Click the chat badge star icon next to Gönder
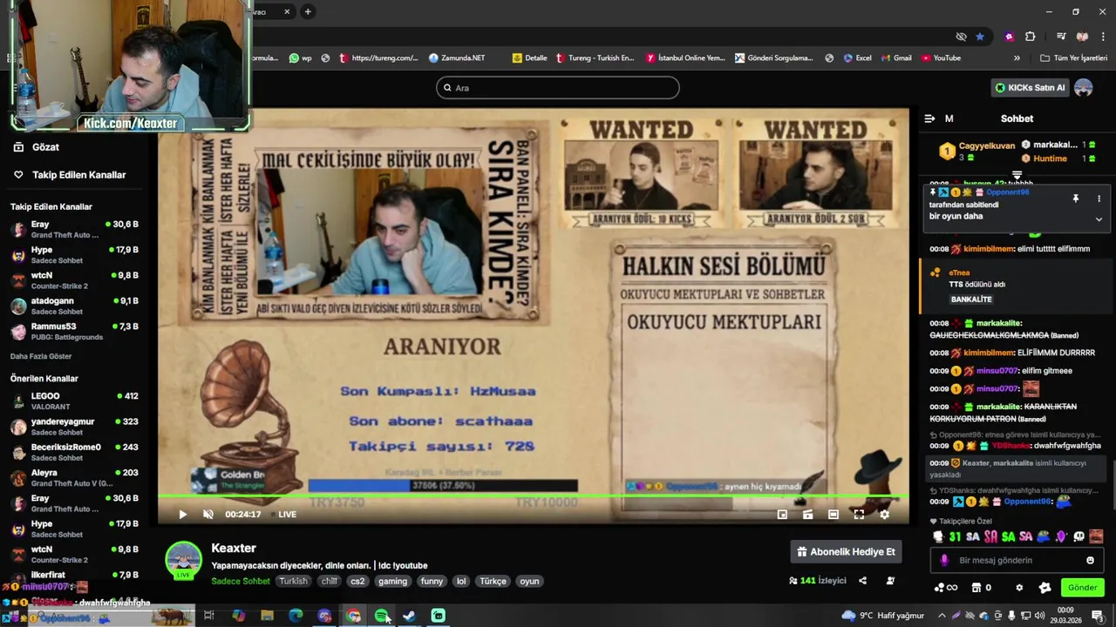This screenshot has width=1116, height=627. tap(1045, 588)
